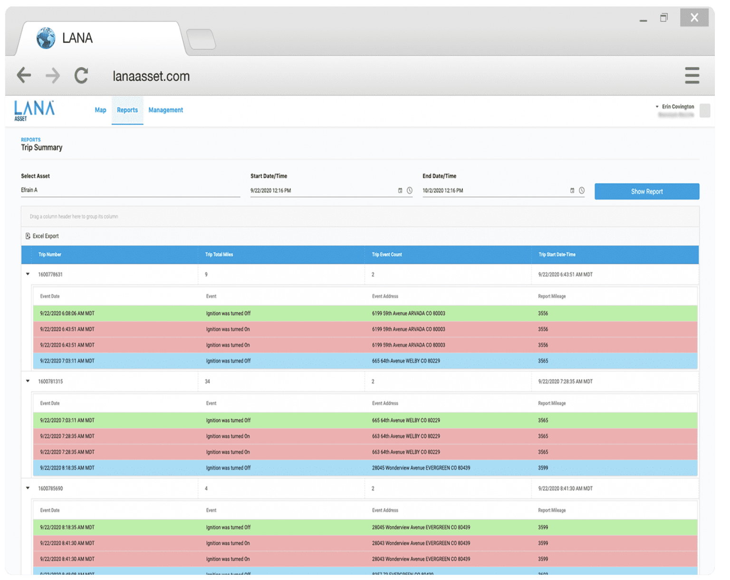
Task: Open the calendar picker for End Date
Action: tap(572, 190)
